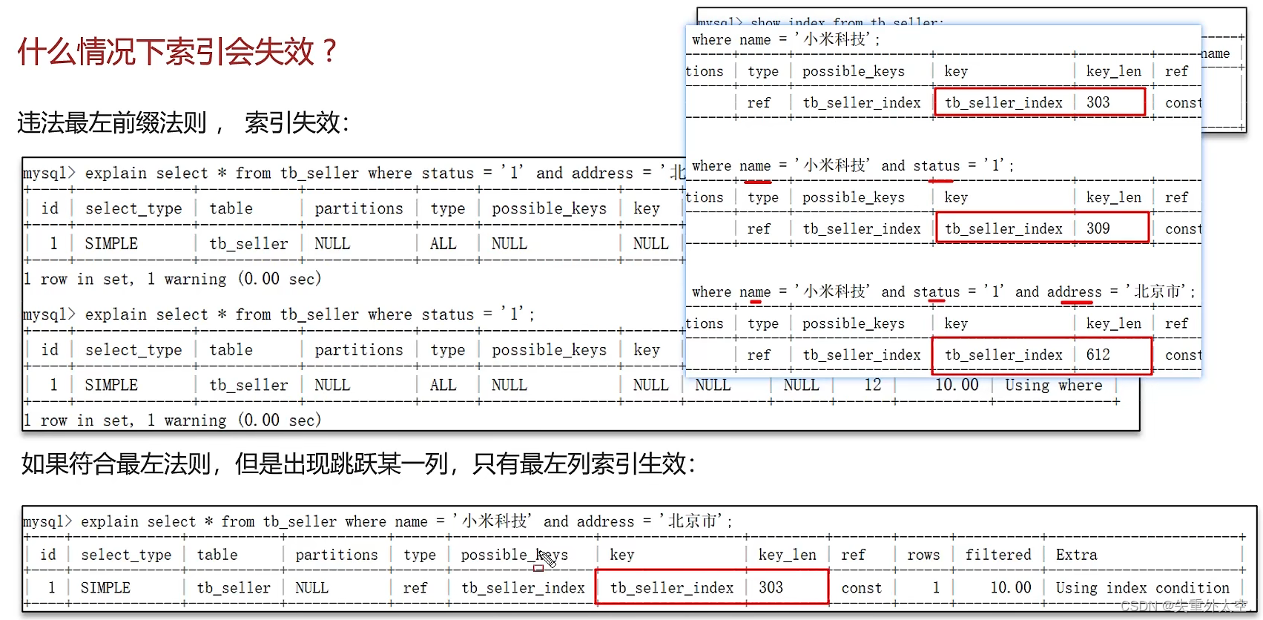Select key_len value 612

[1098, 354]
